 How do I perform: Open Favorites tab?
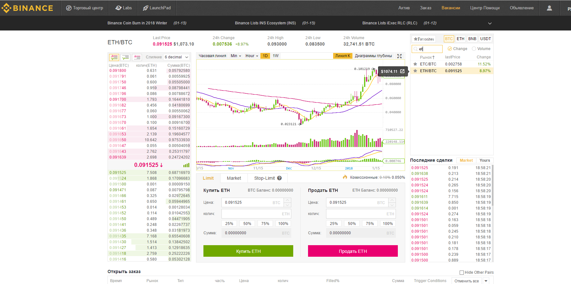point(424,39)
